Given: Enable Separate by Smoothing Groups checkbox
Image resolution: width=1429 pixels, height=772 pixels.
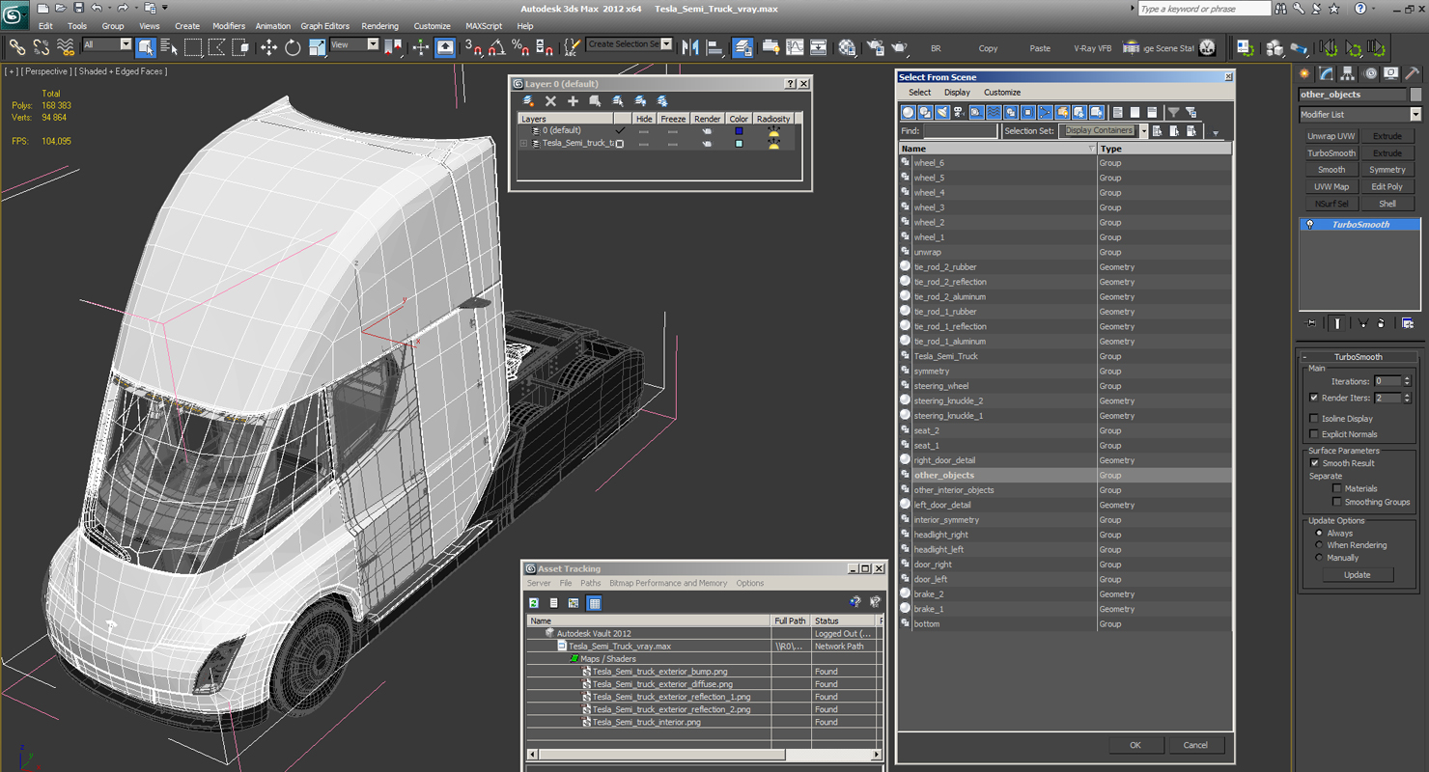Looking at the screenshot, I should click(x=1337, y=502).
